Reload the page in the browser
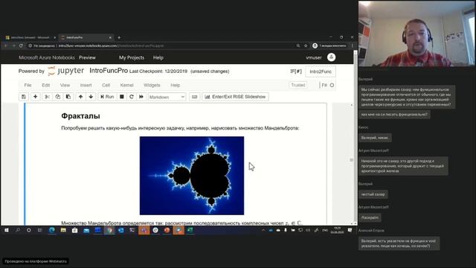 point(21,45)
